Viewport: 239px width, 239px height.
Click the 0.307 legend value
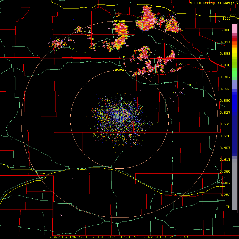tap(225, 183)
